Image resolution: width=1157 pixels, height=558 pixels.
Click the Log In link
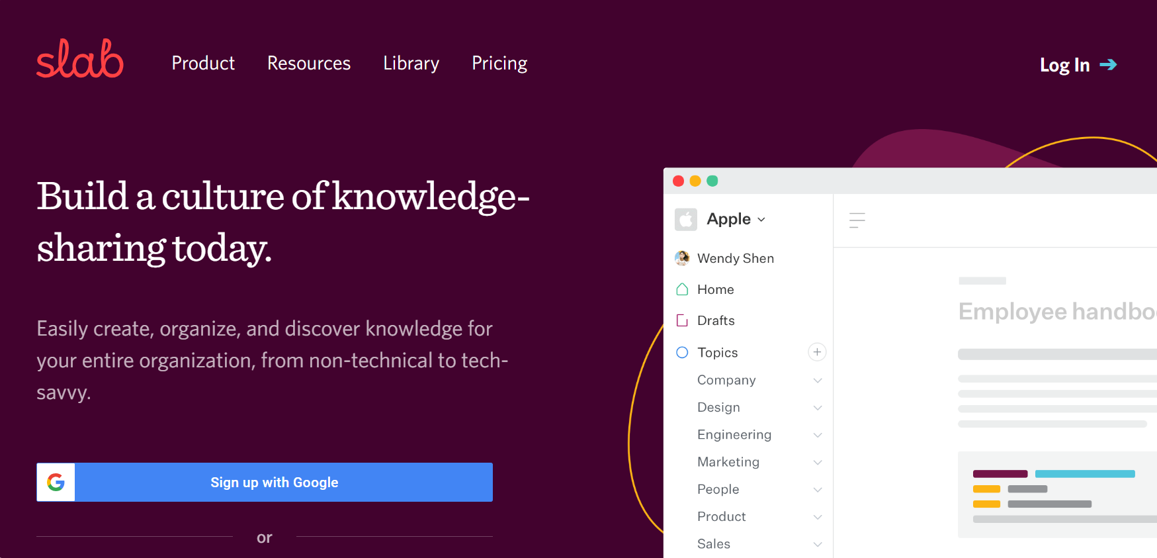click(1064, 65)
